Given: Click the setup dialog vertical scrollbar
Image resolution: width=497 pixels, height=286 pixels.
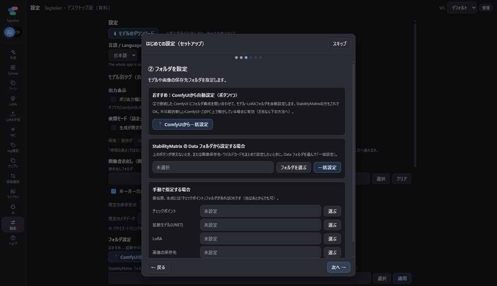Looking at the screenshot, I should [353, 152].
